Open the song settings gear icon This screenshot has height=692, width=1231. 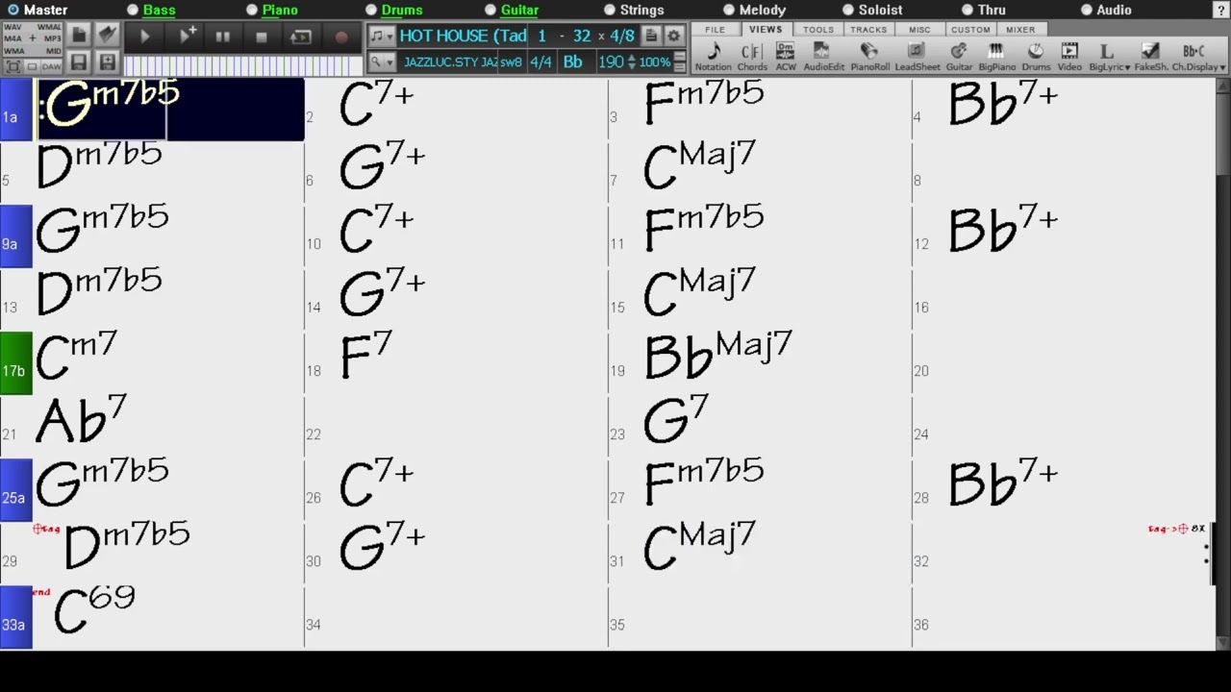point(674,36)
